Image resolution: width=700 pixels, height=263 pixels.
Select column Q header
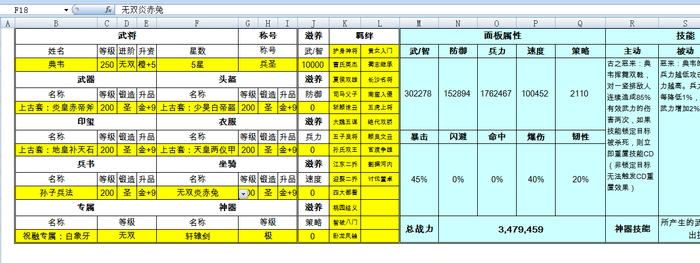(x=580, y=23)
